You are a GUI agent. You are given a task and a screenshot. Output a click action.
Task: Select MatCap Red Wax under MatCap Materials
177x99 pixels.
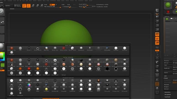pos(12,61)
